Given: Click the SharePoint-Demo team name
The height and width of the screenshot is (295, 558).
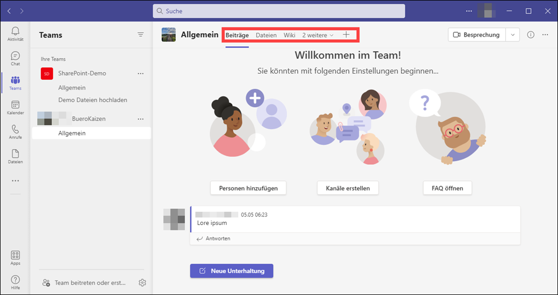Looking at the screenshot, I should 82,73.
